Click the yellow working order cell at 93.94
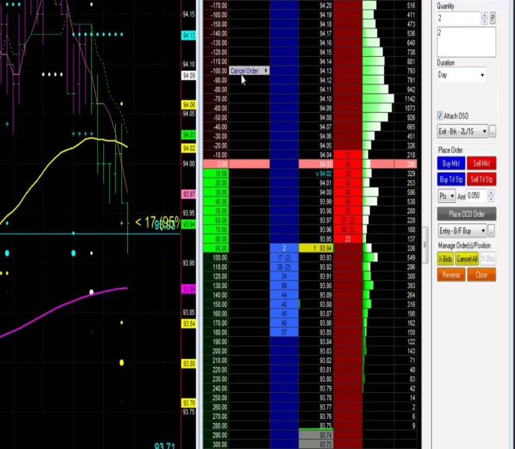This screenshot has height=449, width=515. point(315,248)
